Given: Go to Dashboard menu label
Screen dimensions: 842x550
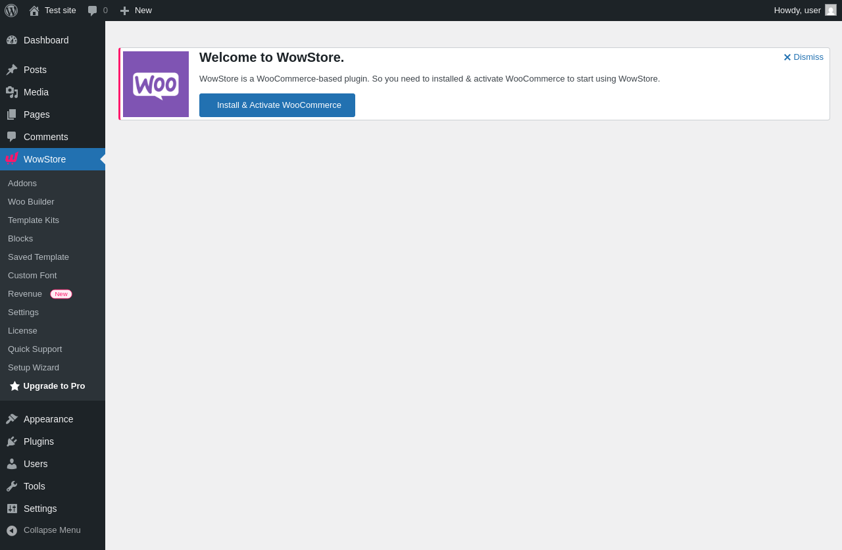Looking at the screenshot, I should (x=46, y=40).
